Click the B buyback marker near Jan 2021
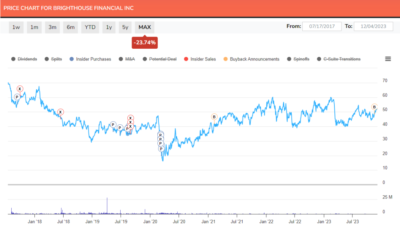This screenshot has height=230, width=400. point(214,117)
